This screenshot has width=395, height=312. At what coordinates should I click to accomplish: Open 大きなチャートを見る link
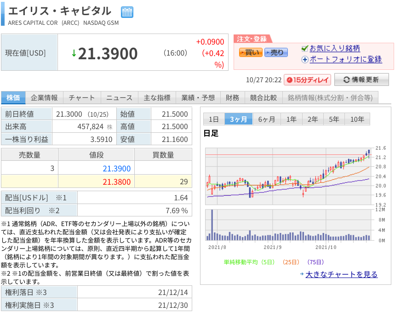[x=341, y=274]
